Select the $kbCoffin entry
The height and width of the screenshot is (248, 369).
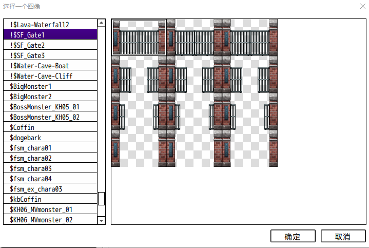click(50, 199)
